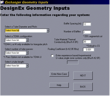This screenshot has width=110, height=96.
Task: Click the form icon in the title bar
Action: (2, 2)
